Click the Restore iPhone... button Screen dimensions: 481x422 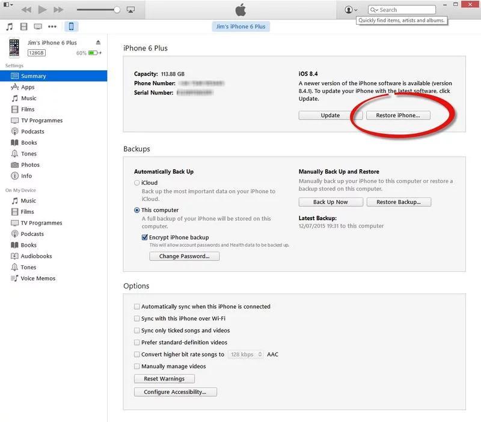tap(398, 115)
